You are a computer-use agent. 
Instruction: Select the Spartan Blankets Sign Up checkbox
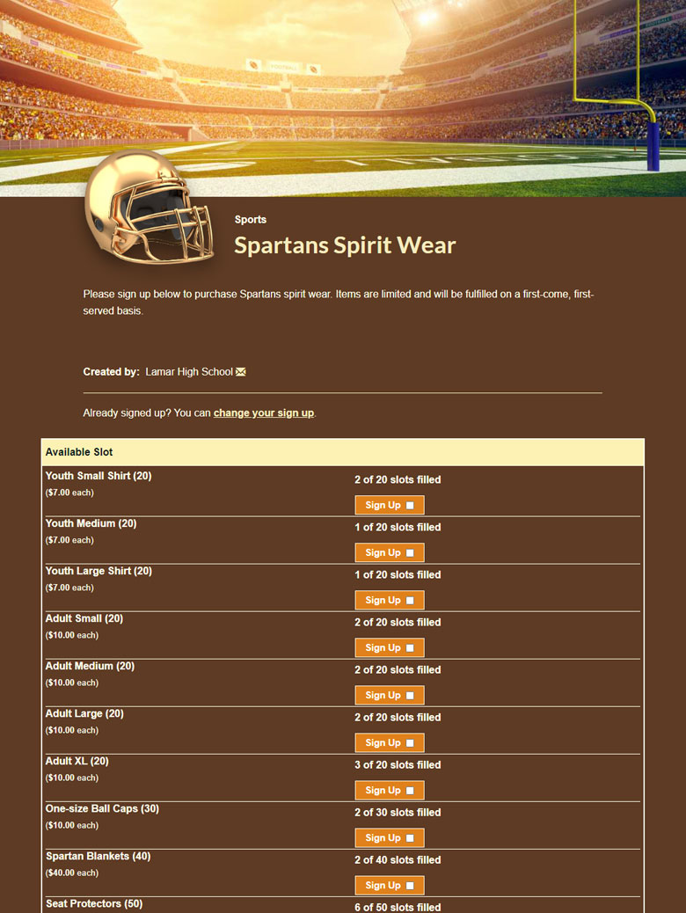click(410, 886)
